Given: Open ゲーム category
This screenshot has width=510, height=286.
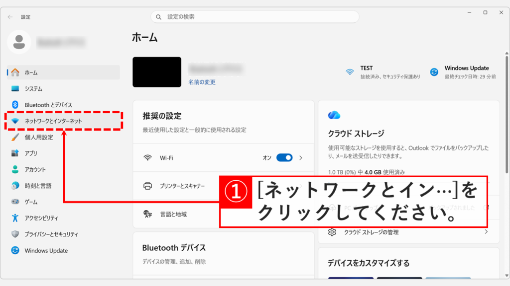Looking at the screenshot, I should point(63,202).
